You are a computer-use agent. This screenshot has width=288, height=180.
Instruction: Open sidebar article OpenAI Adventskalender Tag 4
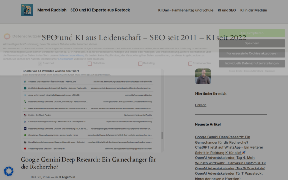[x=230, y=160]
